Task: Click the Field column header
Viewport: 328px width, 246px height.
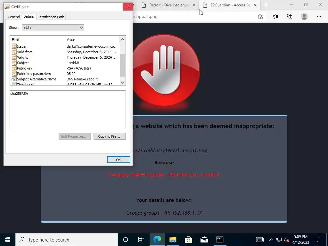Action: point(37,39)
